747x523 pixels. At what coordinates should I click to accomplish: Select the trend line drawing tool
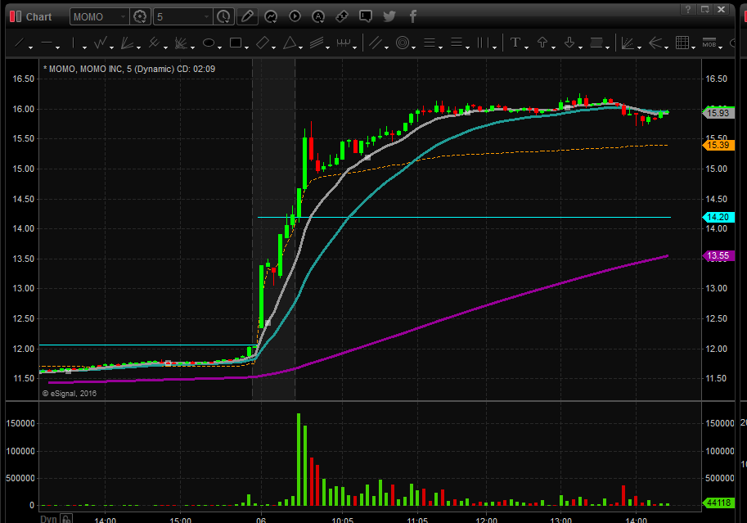pos(20,43)
